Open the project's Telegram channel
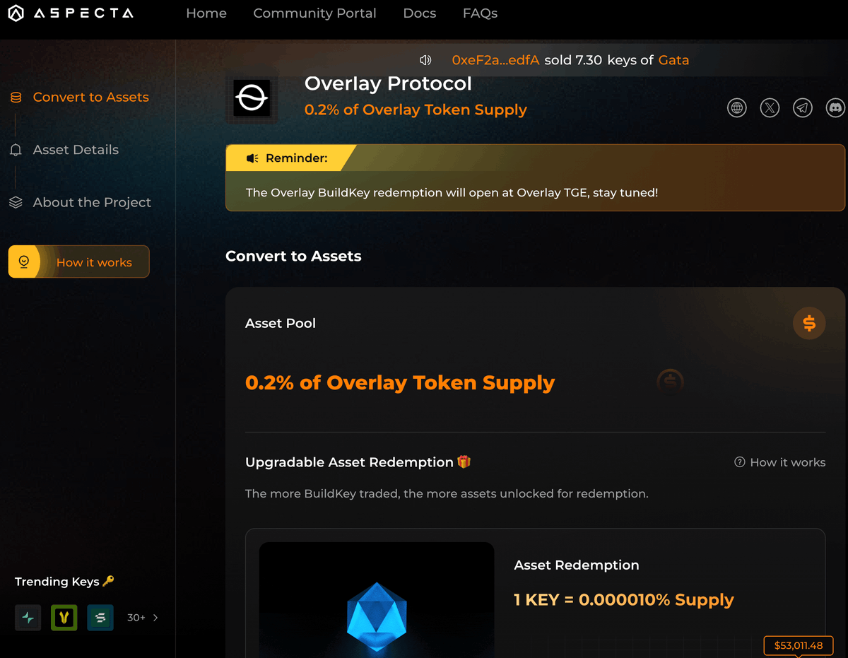The image size is (848, 658). pyautogui.click(x=802, y=108)
